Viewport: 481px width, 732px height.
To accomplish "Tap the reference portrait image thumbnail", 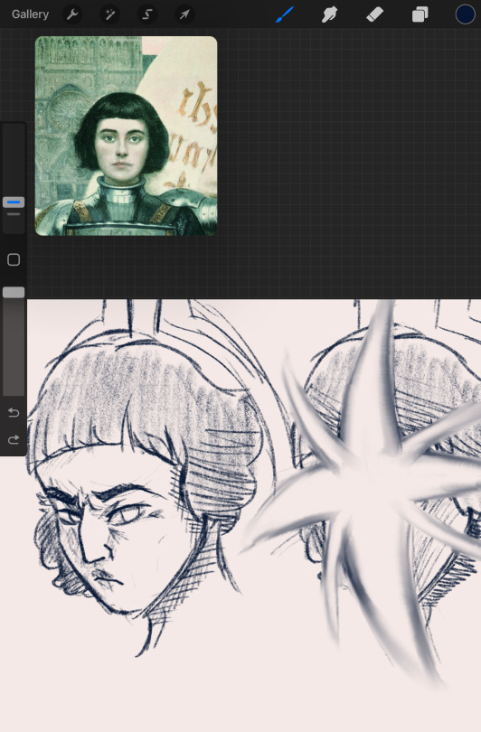I will (x=126, y=136).
